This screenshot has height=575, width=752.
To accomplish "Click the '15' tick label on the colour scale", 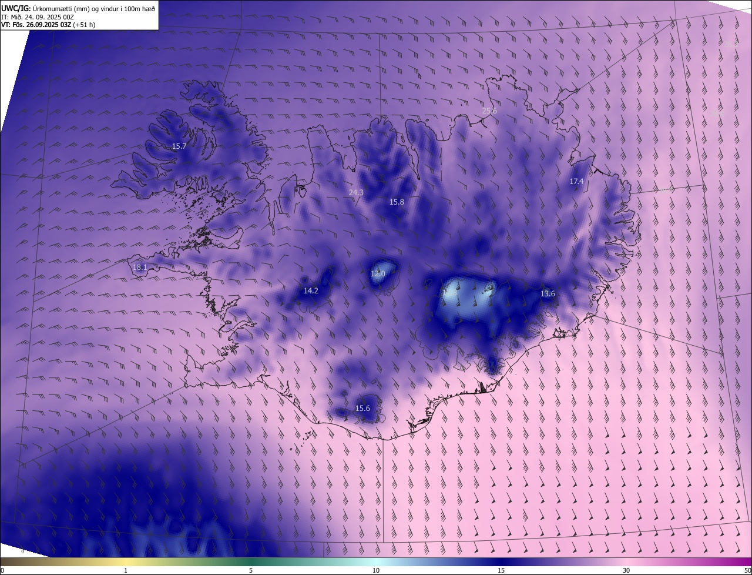I will [501, 570].
